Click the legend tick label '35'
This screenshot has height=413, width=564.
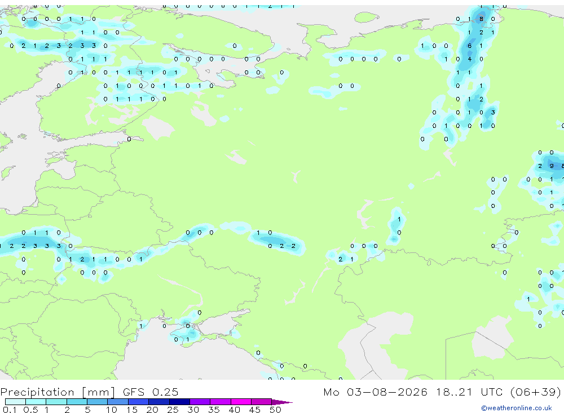214,410
